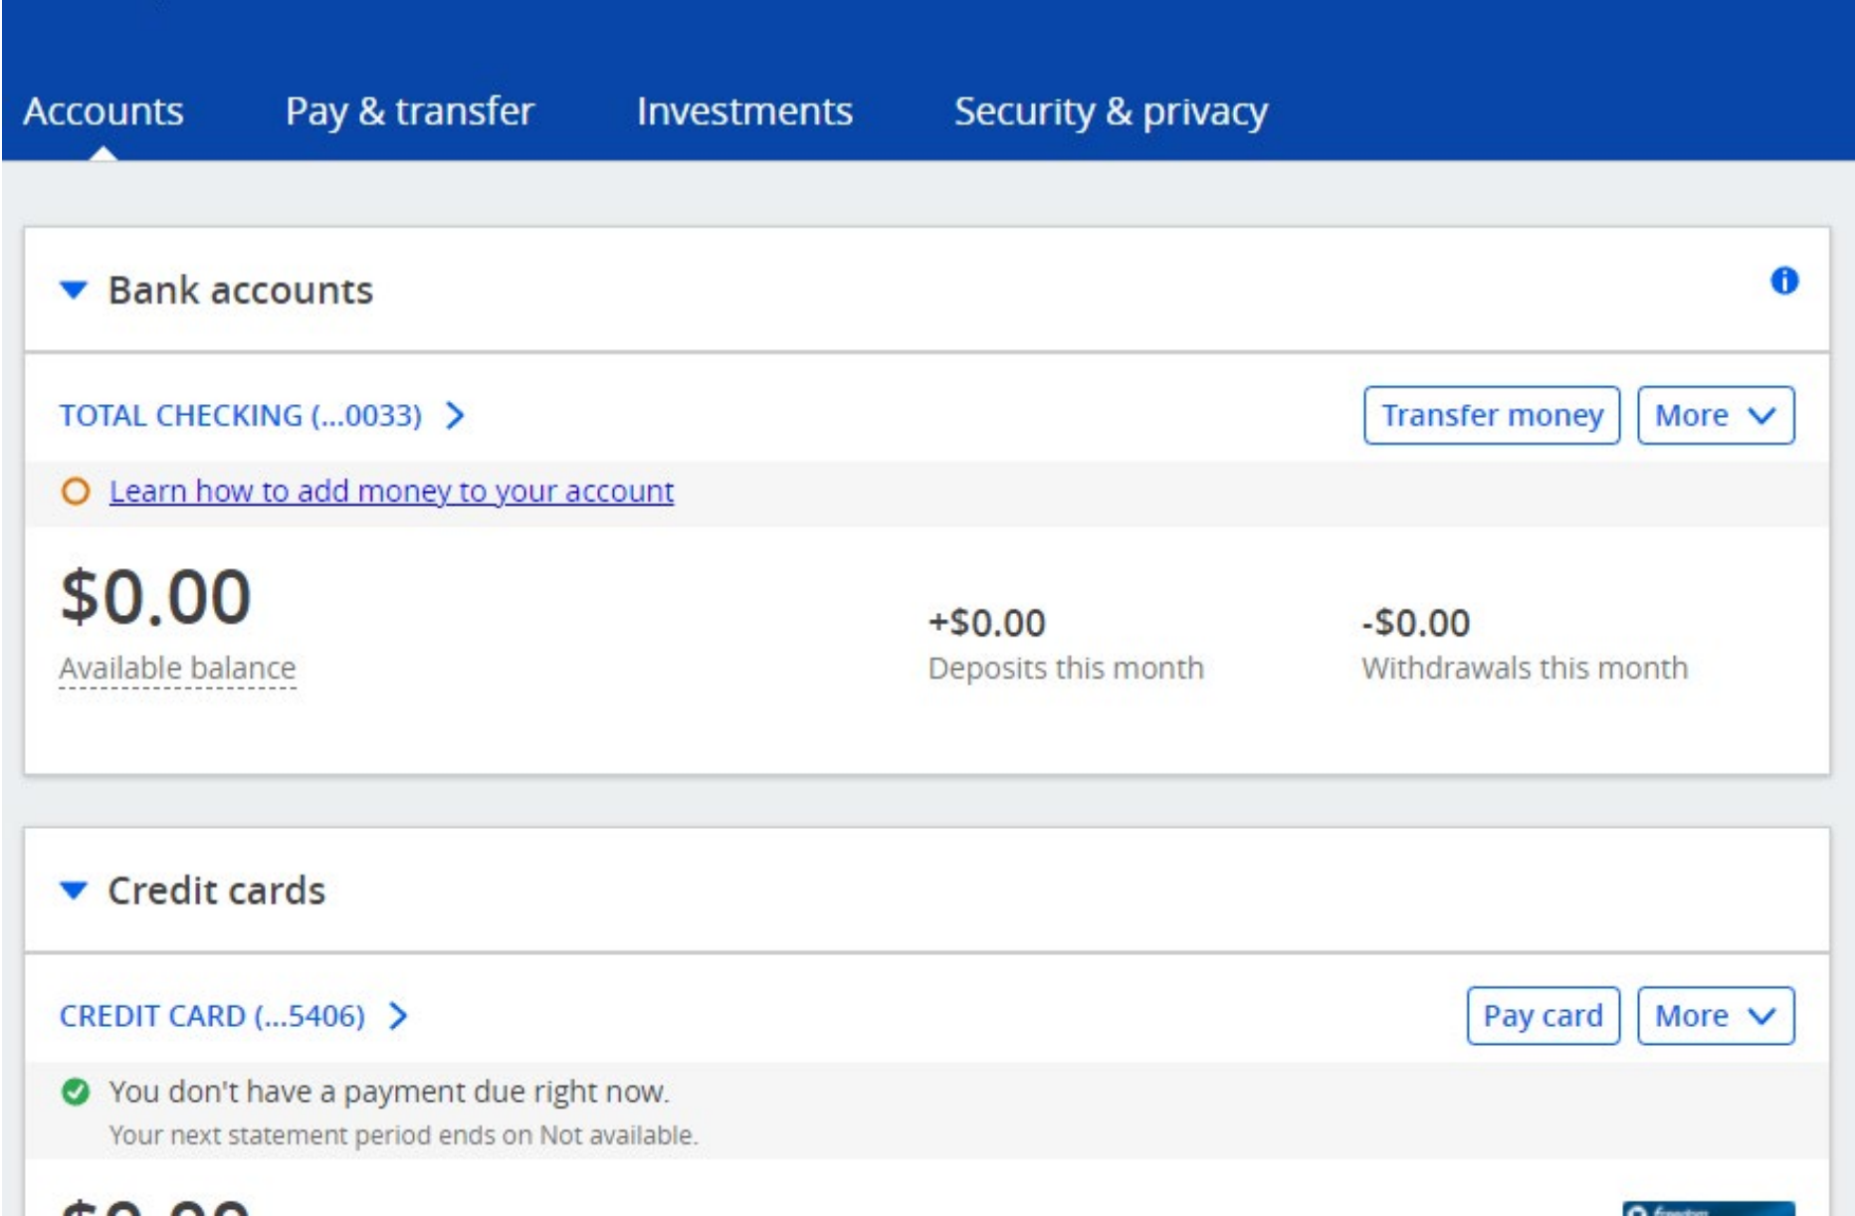Open the CREDIT CARD (...5406) account link
Screen dimensions: 1855x1216
pyautogui.click(x=212, y=1016)
